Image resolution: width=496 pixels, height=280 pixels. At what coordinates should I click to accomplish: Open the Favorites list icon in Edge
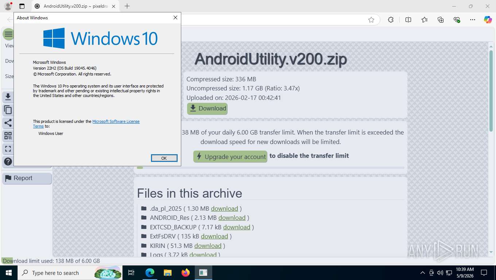(x=425, y=20)
